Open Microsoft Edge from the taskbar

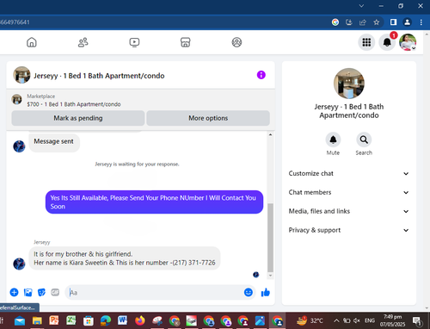click(106, 320)
